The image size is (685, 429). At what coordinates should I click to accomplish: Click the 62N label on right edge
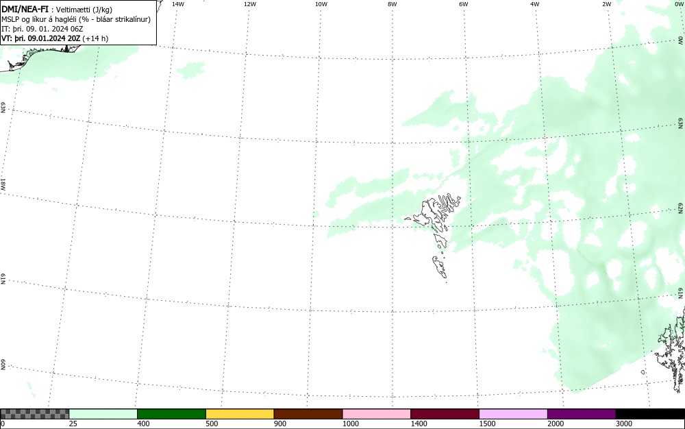681,208
